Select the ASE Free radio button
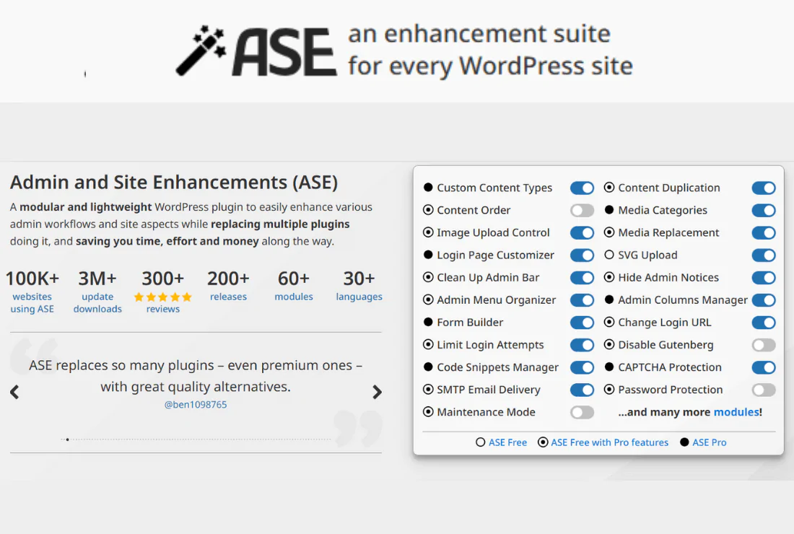 [482, 442]
